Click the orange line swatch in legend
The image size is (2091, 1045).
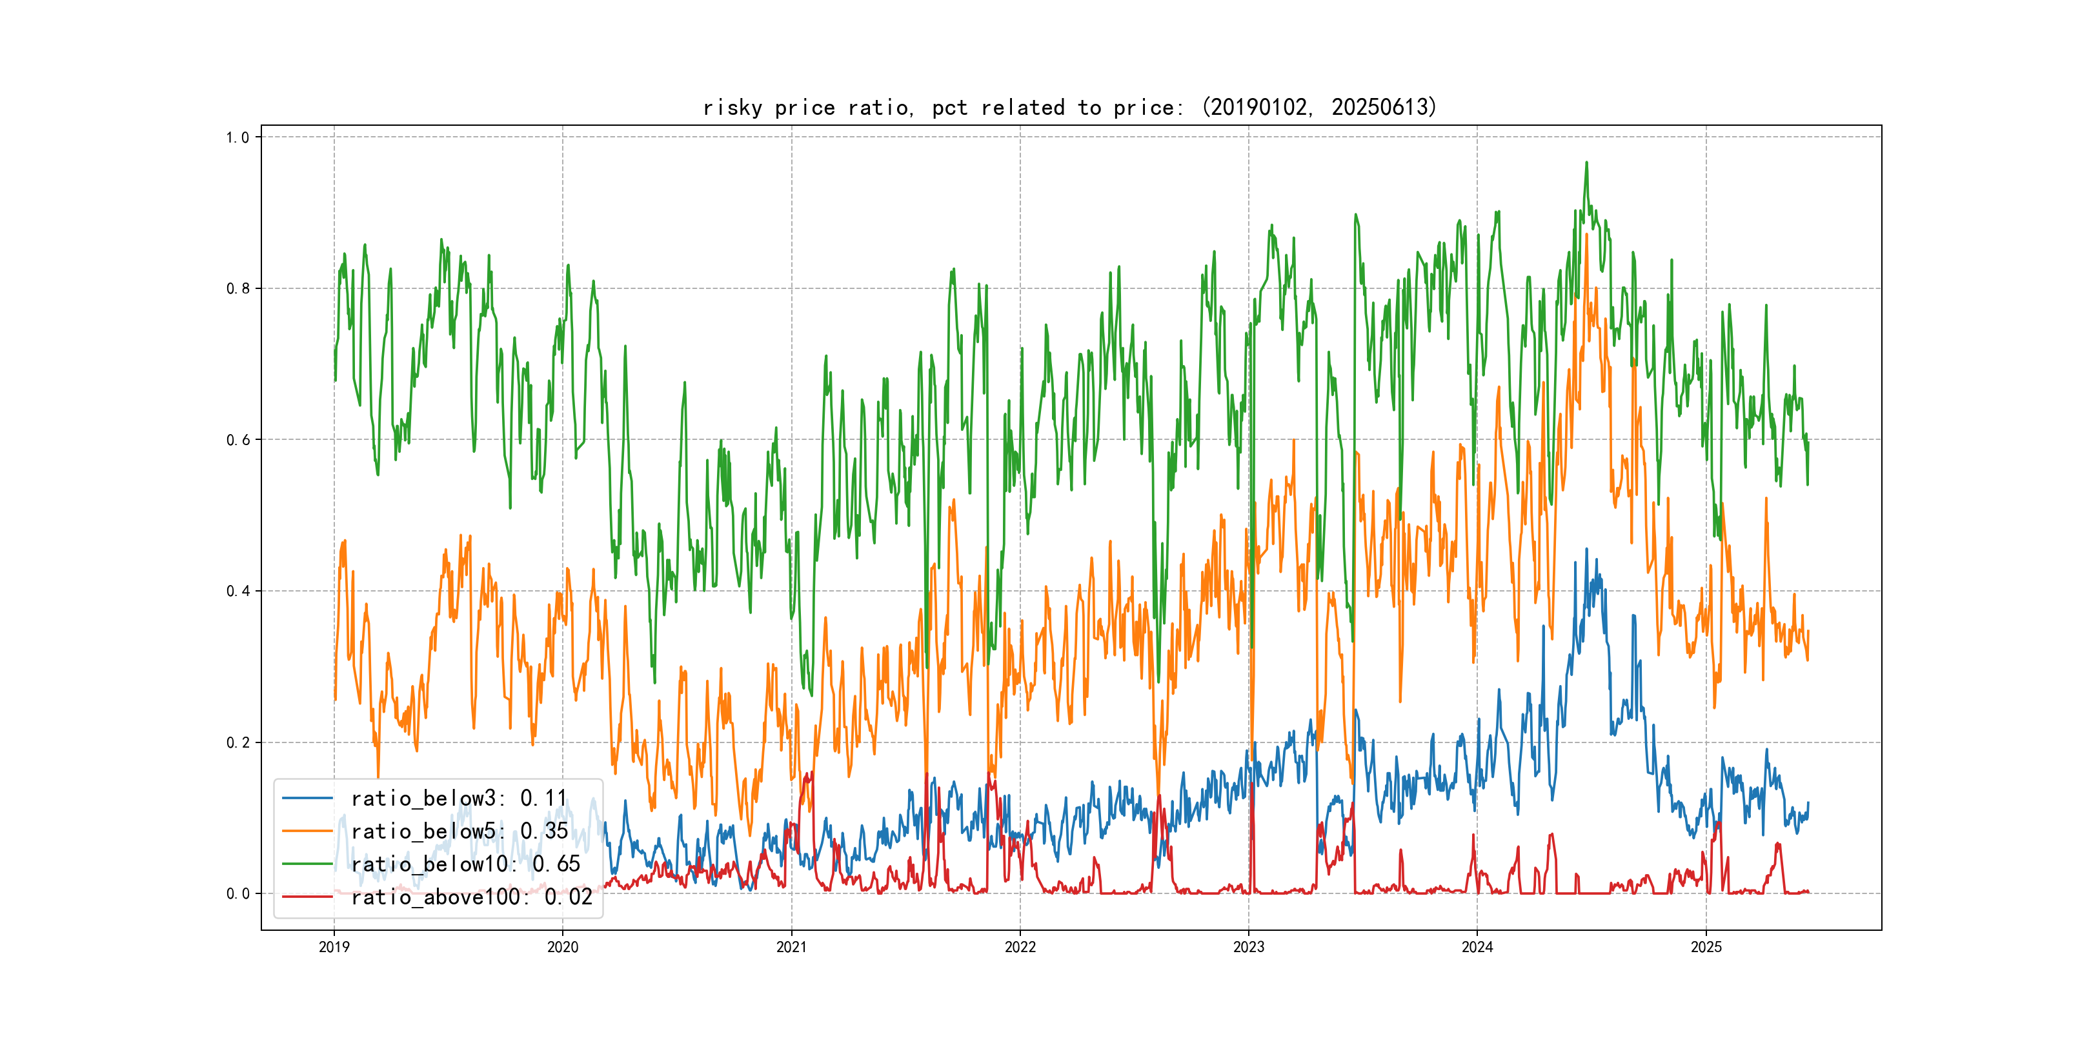click(x=307, y=831)
